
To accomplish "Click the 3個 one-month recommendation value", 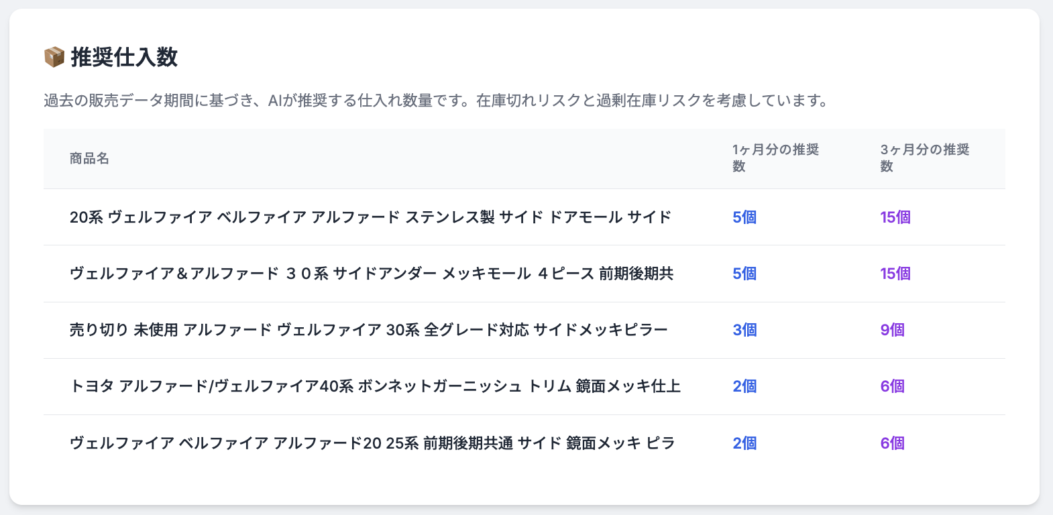I will click(x=744, y=330).
